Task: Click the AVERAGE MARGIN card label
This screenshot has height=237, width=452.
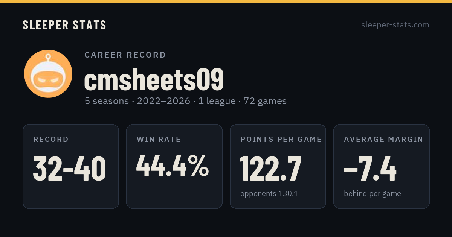Action: [383, 140]
